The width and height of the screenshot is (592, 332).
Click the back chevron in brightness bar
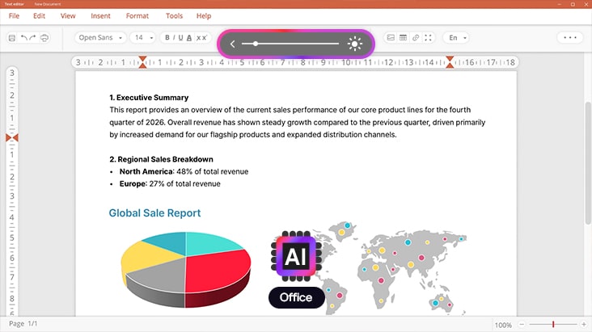(x=233, y=44)
